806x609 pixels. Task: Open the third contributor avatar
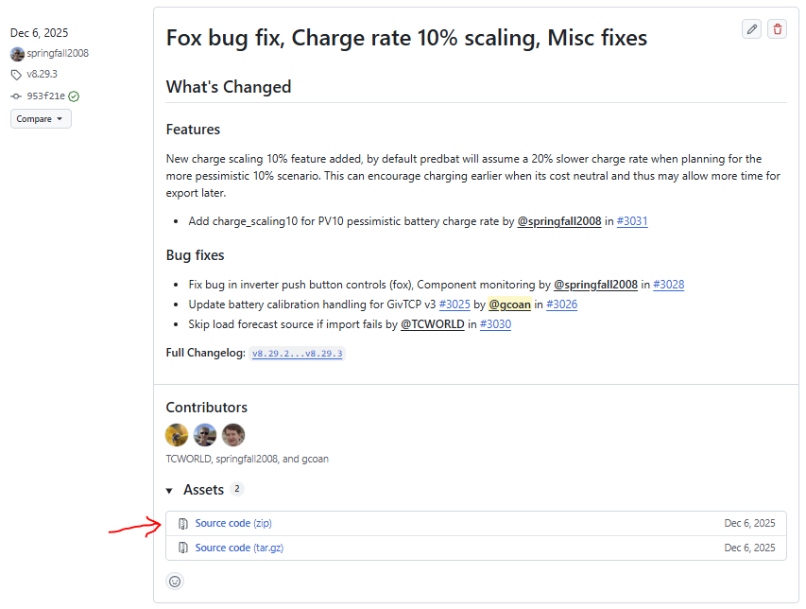tap(233, 435)
